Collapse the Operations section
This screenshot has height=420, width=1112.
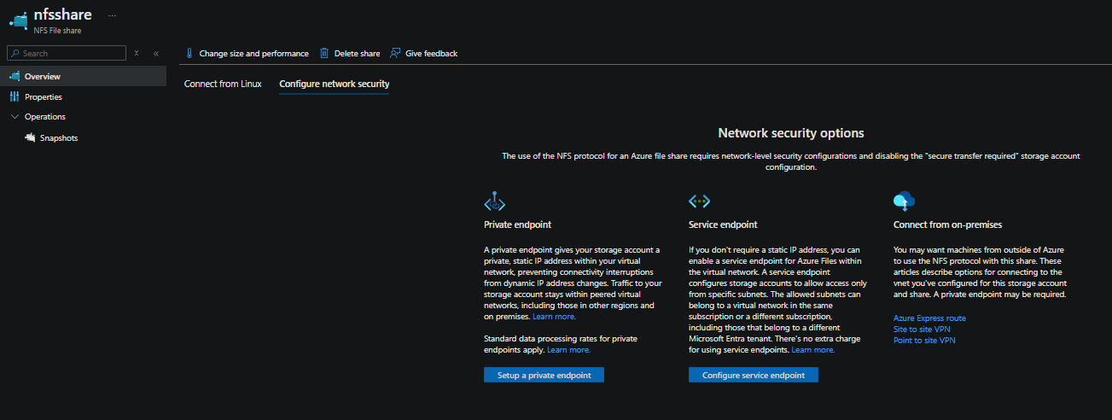(15, 117)
